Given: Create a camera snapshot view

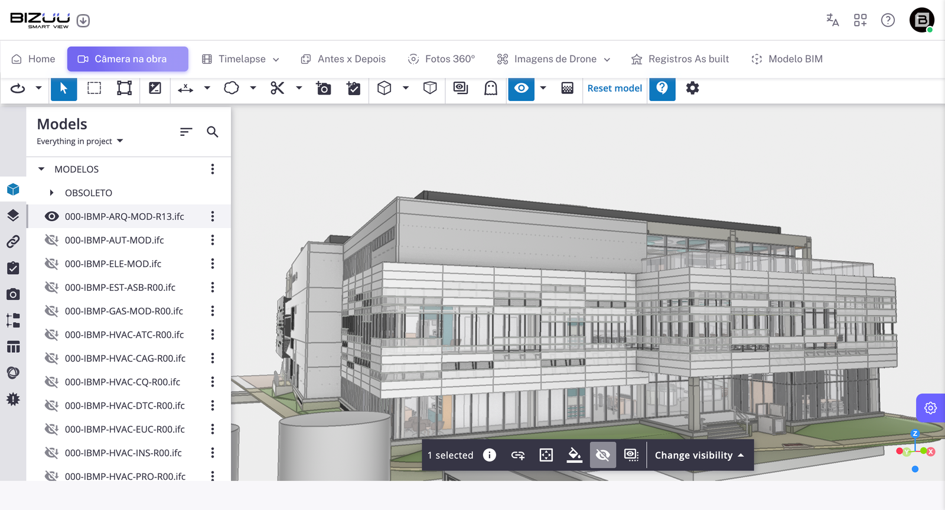Looking at the screenshot, I should point(324,89).
